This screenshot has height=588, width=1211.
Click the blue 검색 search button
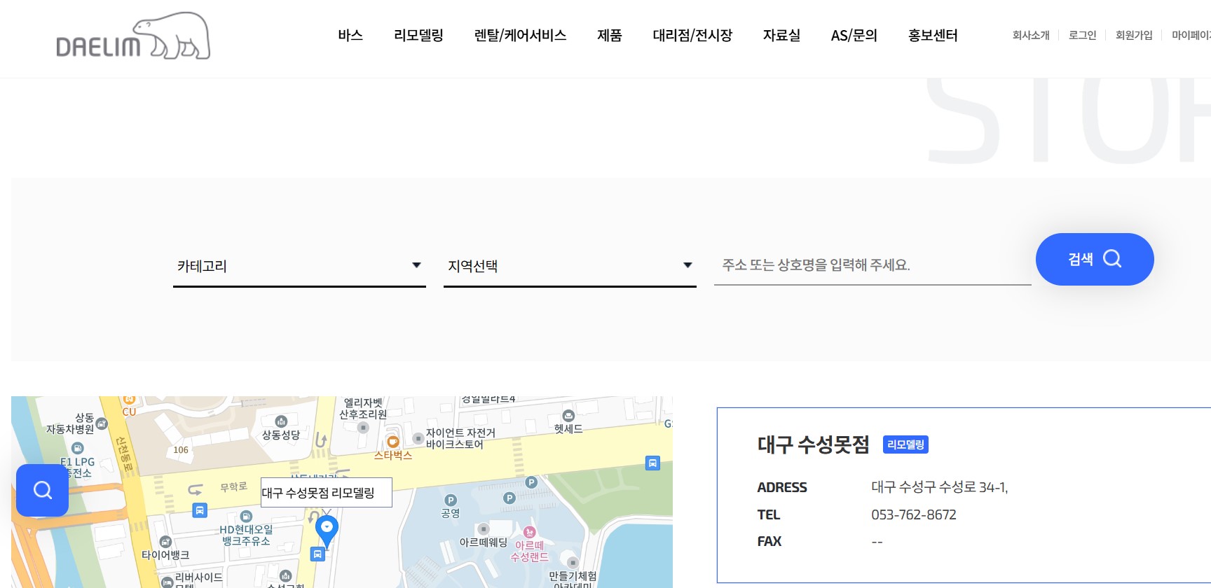[1095, 259]
